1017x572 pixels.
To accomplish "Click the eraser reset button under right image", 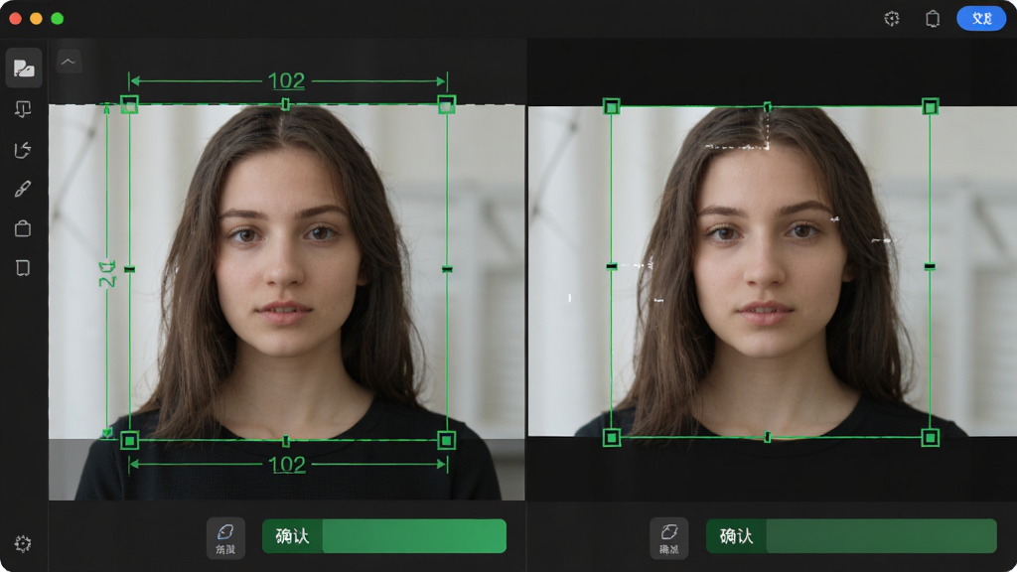I will (x=668, y=537).
